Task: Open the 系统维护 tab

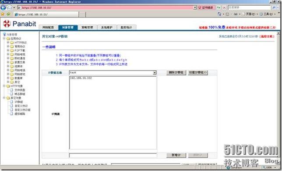Action: click(107, 27)
